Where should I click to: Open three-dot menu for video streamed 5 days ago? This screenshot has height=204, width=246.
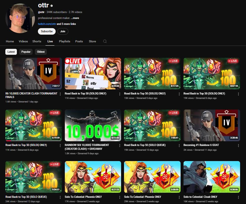coord(179,94)
